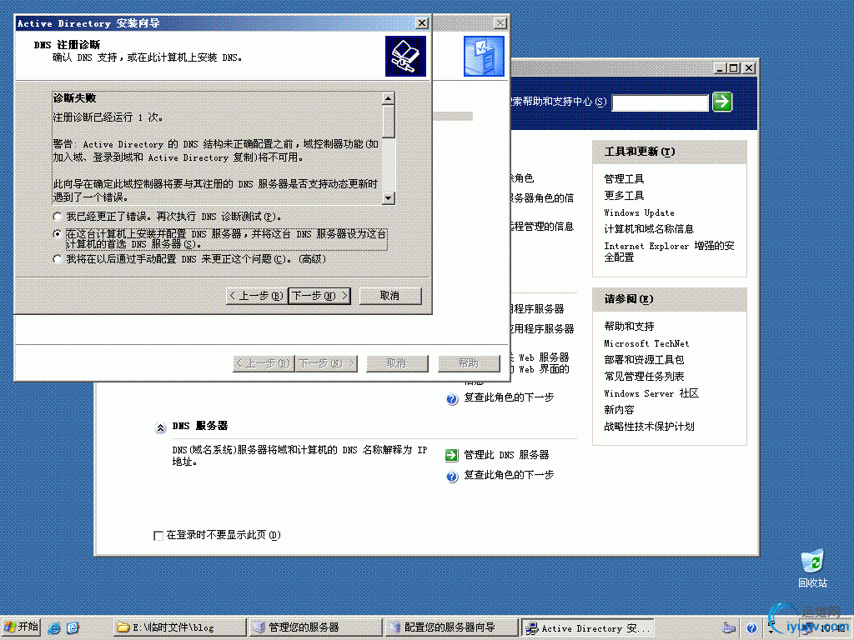Viewport: 854px width, 640px height.
Task: Select the install and configure DNS server option
Action: [x=58, y=234]
